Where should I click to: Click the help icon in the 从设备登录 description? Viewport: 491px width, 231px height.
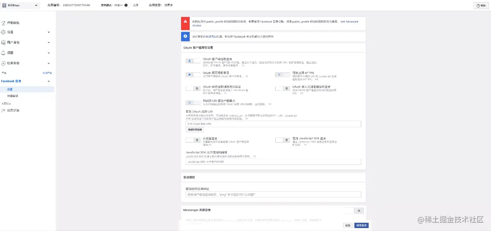point(210,145)
